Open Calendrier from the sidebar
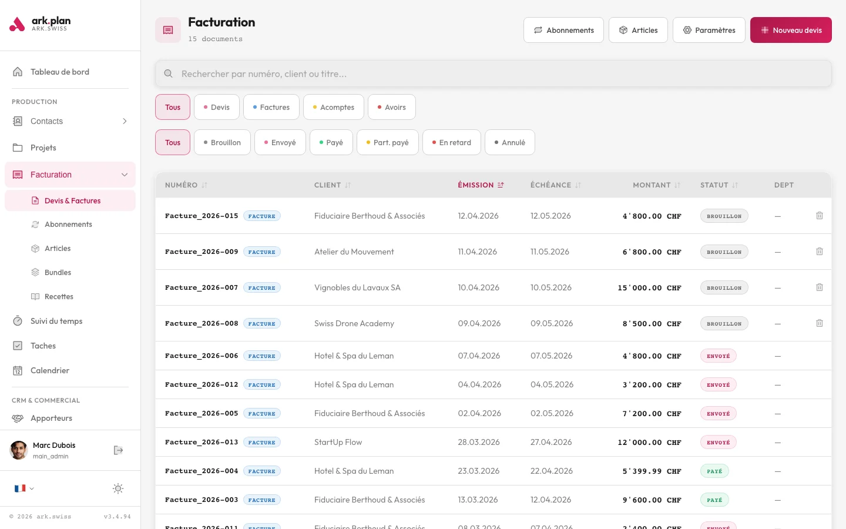Viewport: 846px width, 529px height. pos(50,370)
